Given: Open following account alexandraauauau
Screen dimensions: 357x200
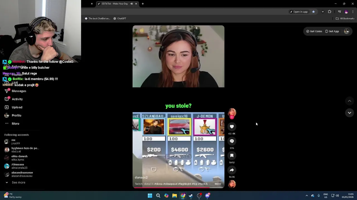Looking at the screenshot, I should (22, 174).
